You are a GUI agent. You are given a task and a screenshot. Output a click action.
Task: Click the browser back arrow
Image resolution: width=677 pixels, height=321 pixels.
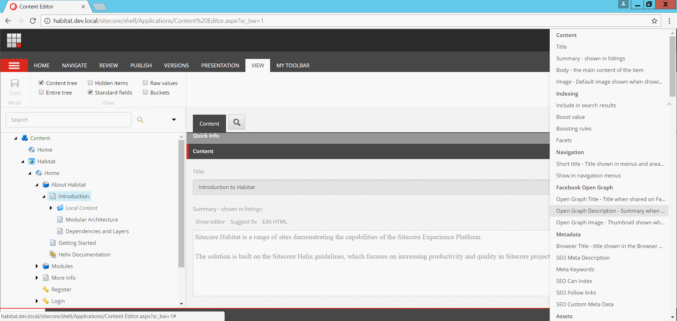click(x=8, y=21)
